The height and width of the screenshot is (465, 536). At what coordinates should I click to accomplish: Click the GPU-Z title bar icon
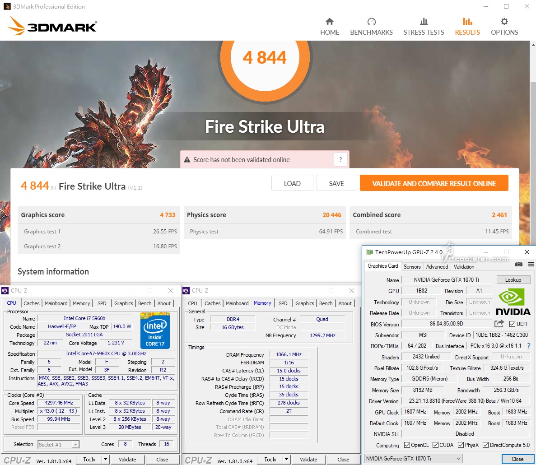click(369, 252)
